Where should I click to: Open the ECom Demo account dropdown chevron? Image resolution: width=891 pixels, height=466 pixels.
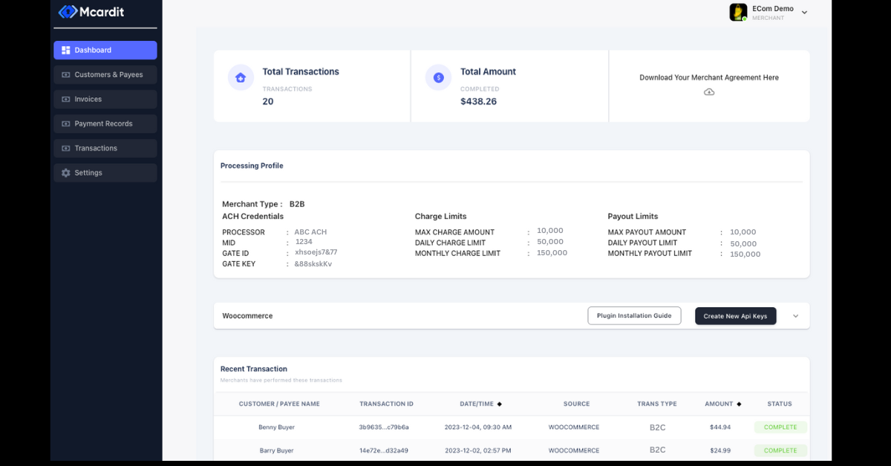click(804, 13)
